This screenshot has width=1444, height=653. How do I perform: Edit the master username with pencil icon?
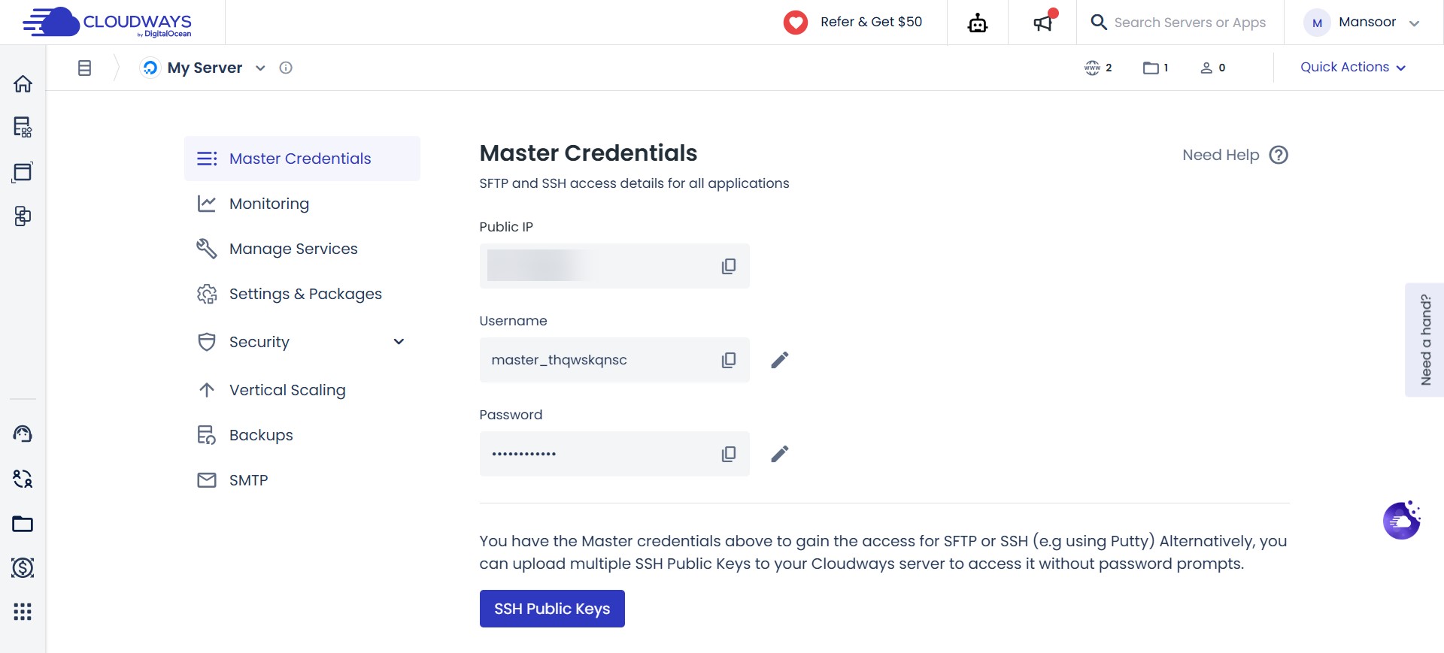tap(780, 360)
